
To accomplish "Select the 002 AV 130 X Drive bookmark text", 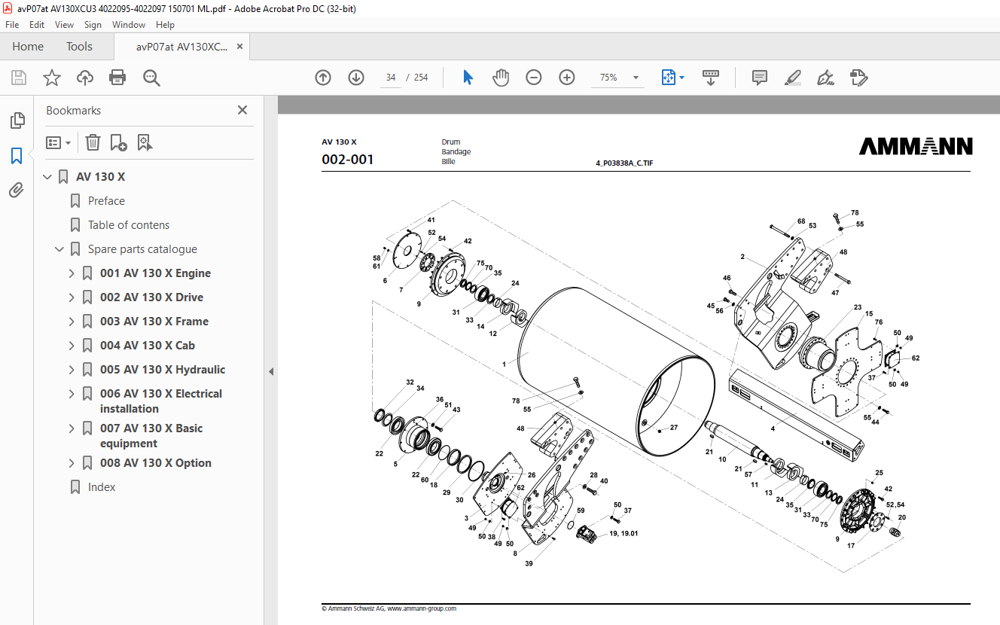I will coord(151,297).
